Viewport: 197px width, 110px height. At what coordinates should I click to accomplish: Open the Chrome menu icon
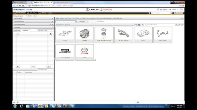183,5
